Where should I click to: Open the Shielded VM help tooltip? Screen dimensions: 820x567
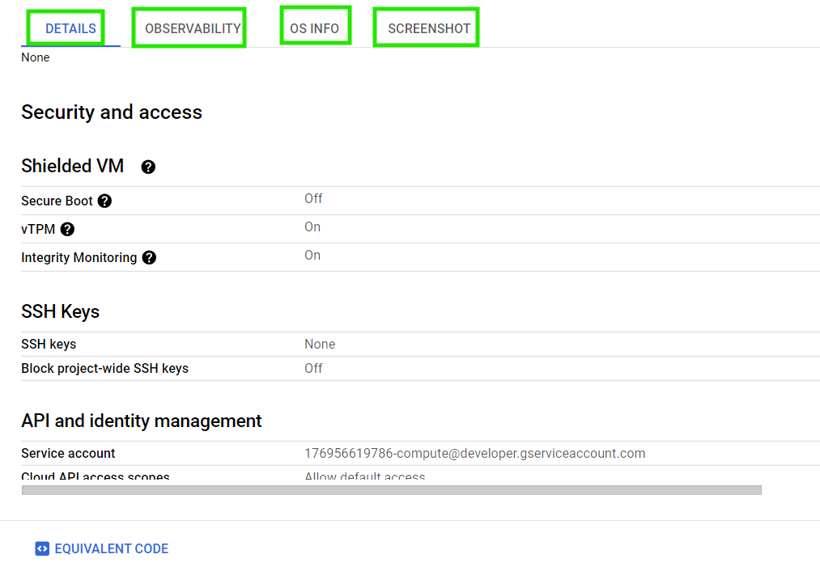(148, 167)
